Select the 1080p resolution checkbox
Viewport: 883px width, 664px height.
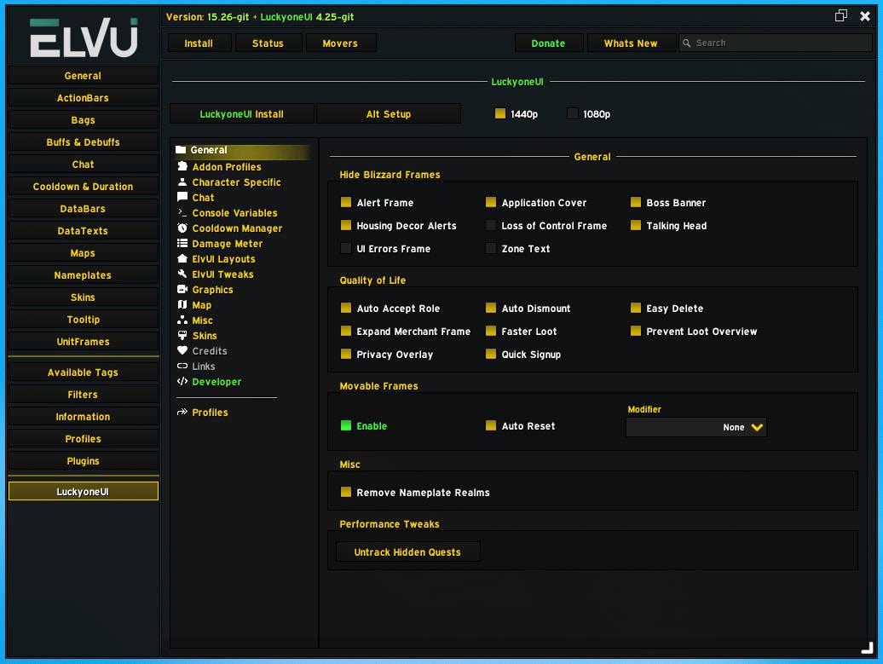click(573, 113)
